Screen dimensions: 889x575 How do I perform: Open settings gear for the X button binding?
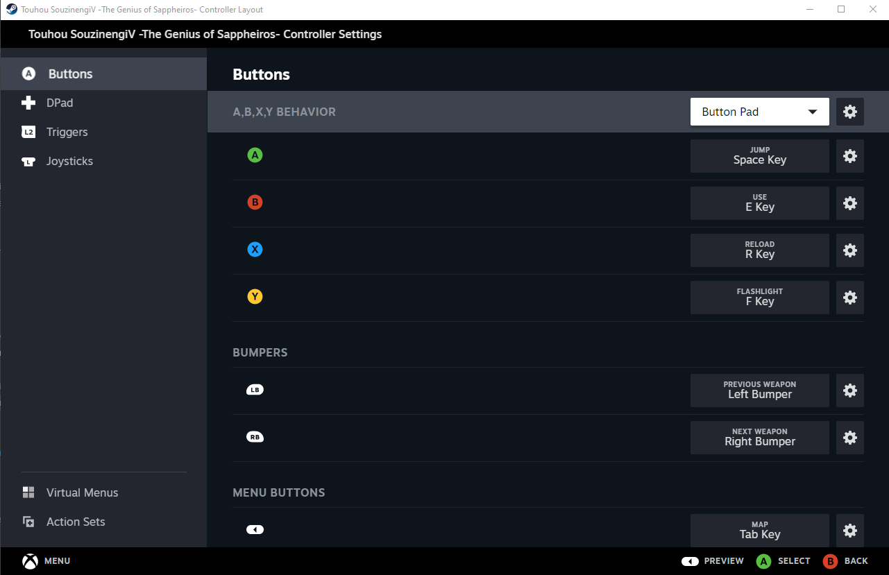coord(850,250)
